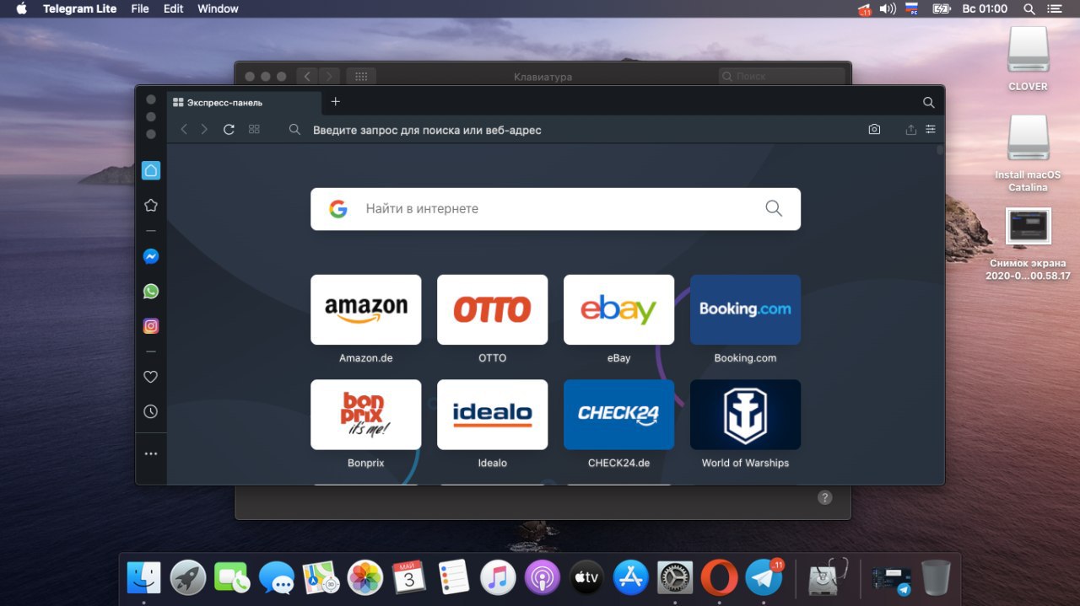
Task: Open the Window menu
Action: [218, 8]
